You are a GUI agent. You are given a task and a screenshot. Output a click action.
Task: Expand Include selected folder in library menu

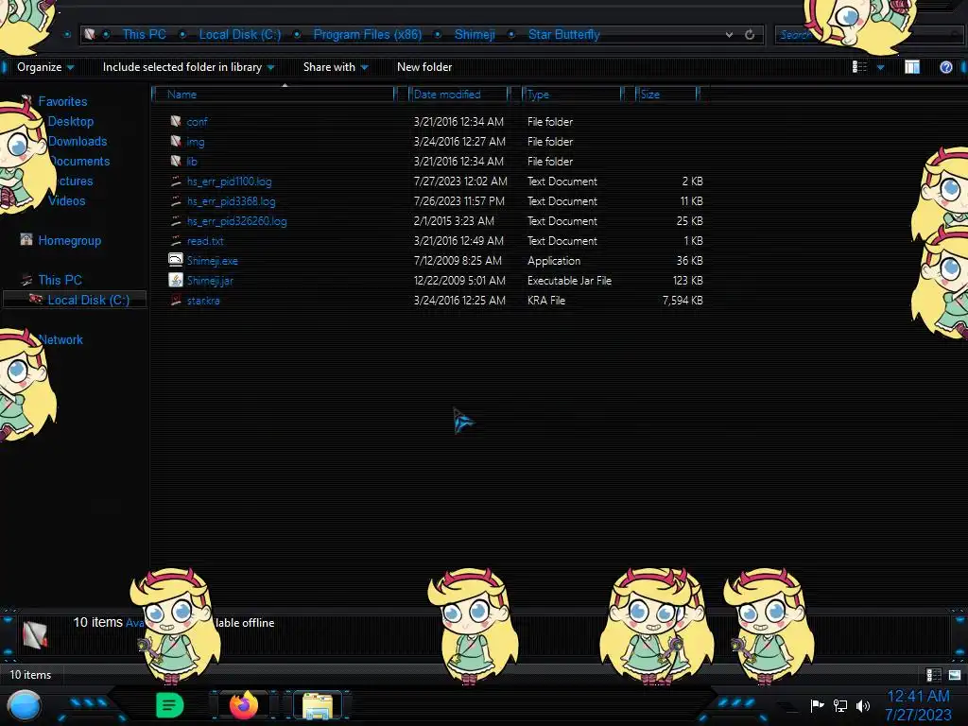point(188,67)
